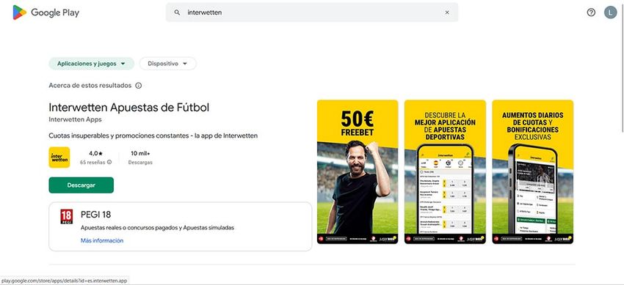Image resolution: width=624 pixels, height=285 pixels.
Task: Click the Interwetten Apps developer name
Action: pyautogui.click(x=75, y=119)
